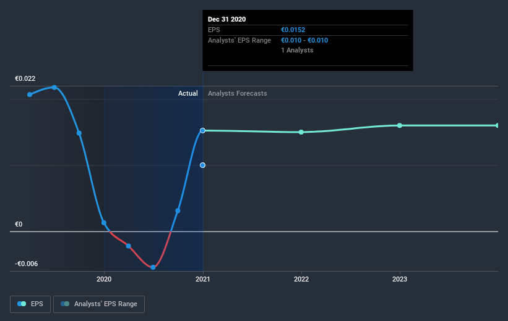508x321 pixels.
Task: Click the EPS point on the falling line before 2020
Action: pyautogui.click(x=79, y=133)
